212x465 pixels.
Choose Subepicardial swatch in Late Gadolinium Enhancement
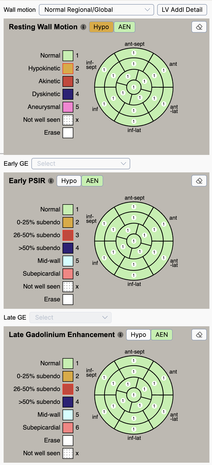click(68, 428)
